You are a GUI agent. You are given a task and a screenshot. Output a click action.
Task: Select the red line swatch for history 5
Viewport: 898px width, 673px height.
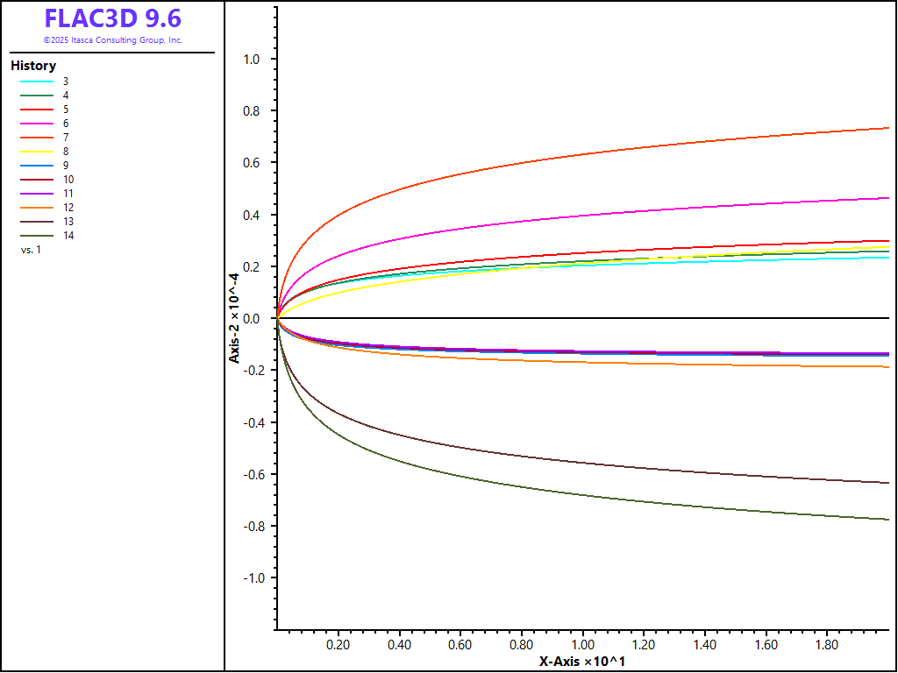point(38,110)
